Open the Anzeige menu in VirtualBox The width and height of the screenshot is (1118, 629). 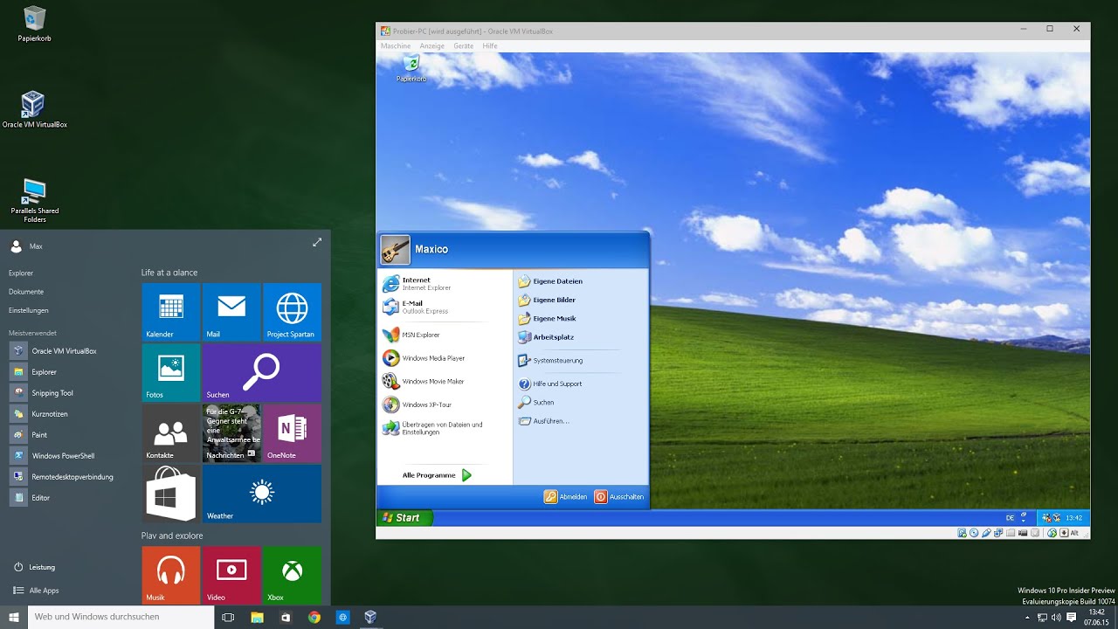point(432,45)
